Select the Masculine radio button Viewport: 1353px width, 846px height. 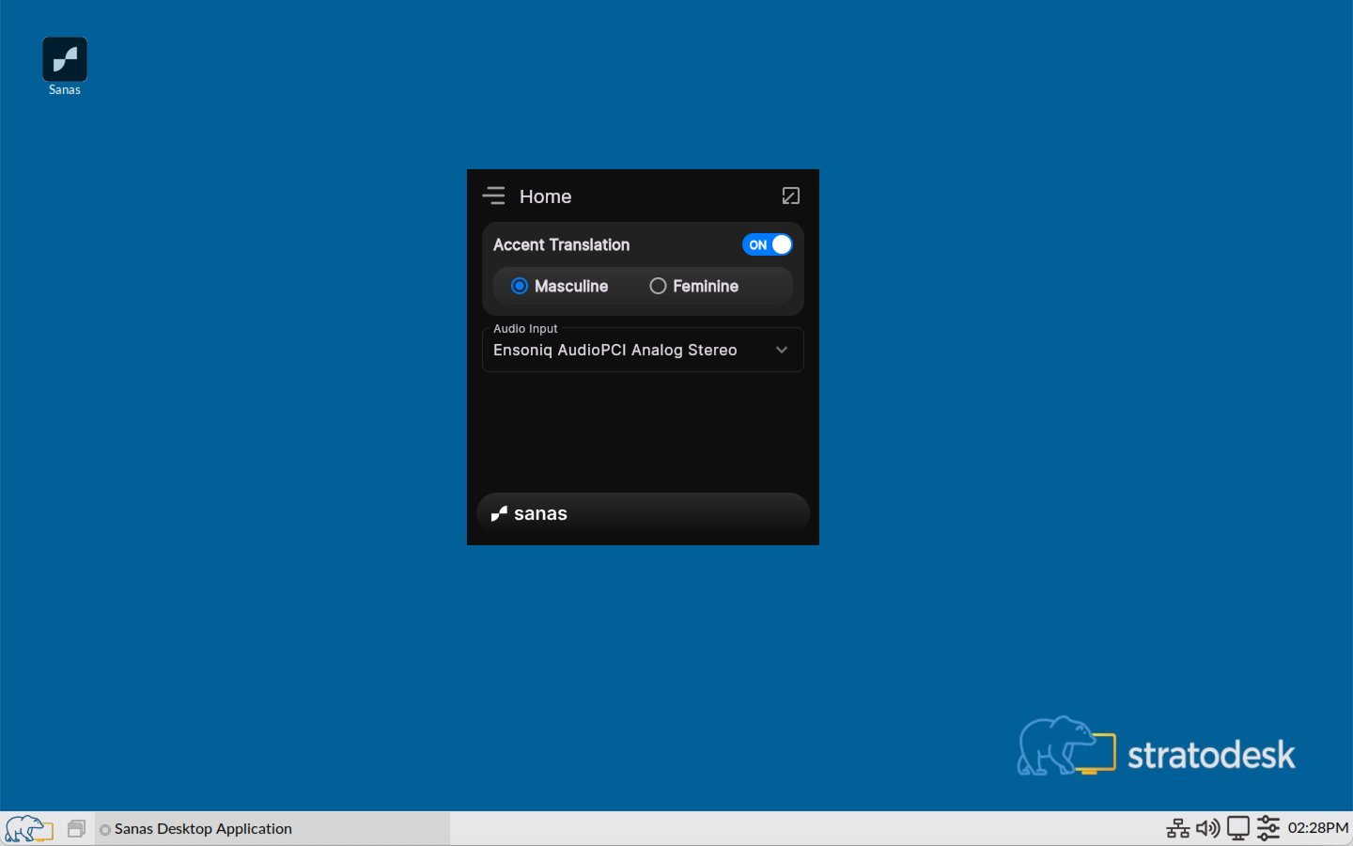520,286
